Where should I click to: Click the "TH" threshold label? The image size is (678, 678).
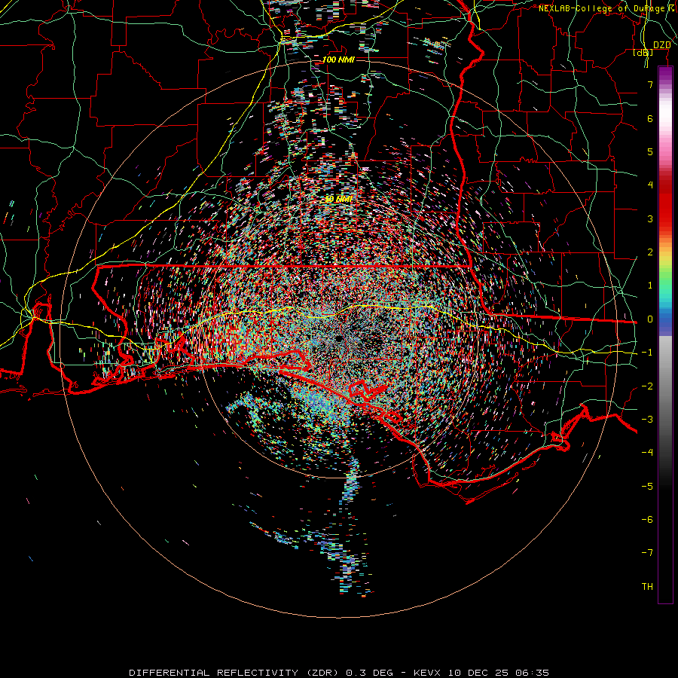tap(647, 587)
